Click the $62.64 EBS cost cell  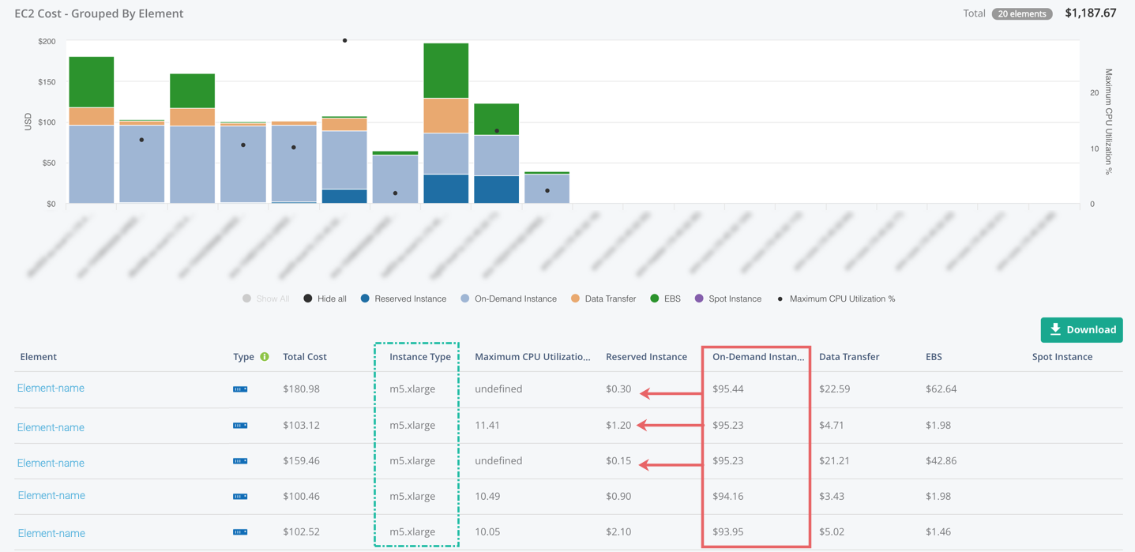(941, 389)
